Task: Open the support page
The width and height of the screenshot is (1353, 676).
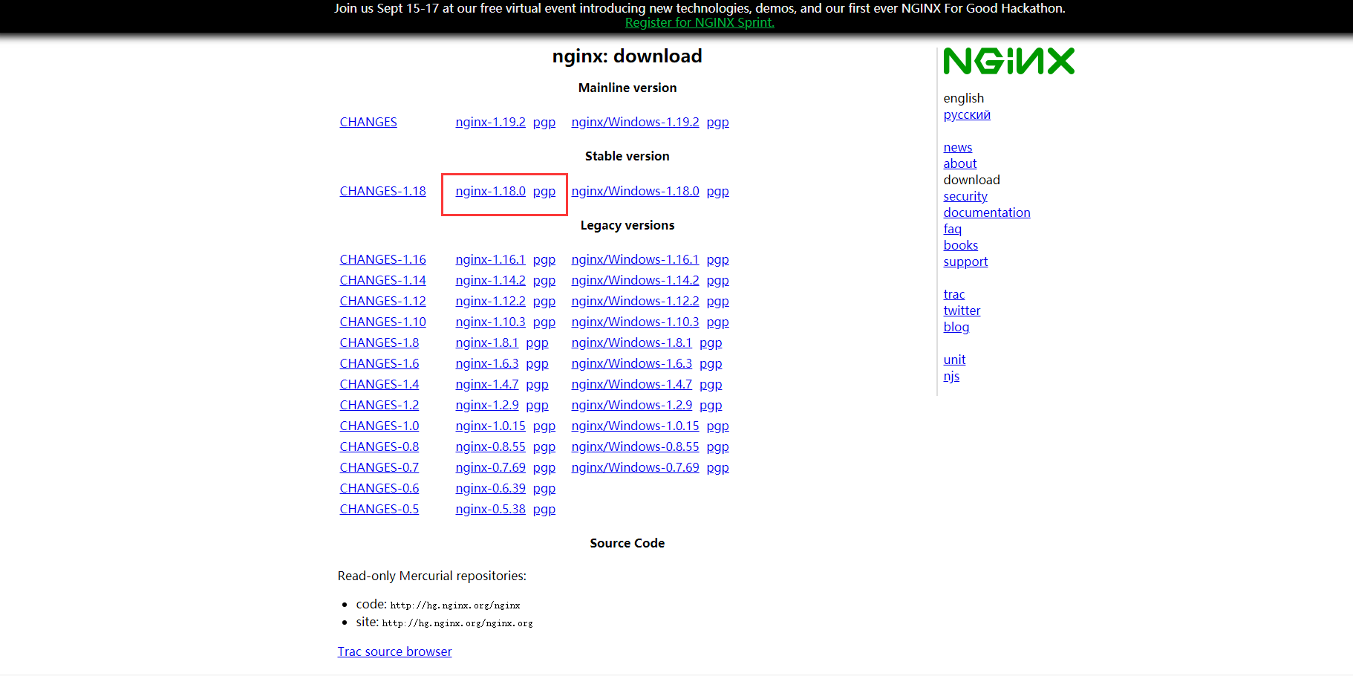Action: (965, 261)
